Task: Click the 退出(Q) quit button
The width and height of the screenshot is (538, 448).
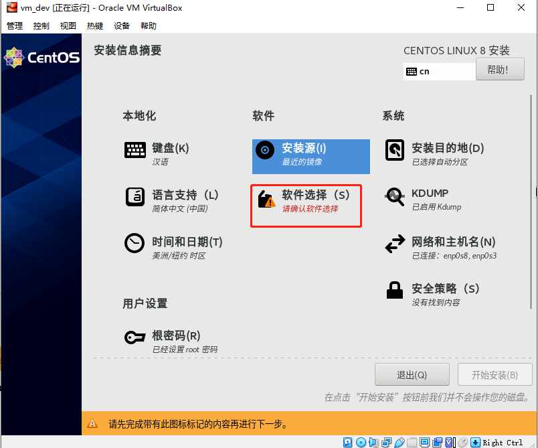Action: (x=412, y=374)
